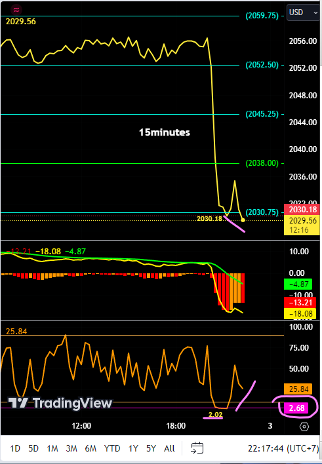Select the 5D time range

click(x=33, y=449)
